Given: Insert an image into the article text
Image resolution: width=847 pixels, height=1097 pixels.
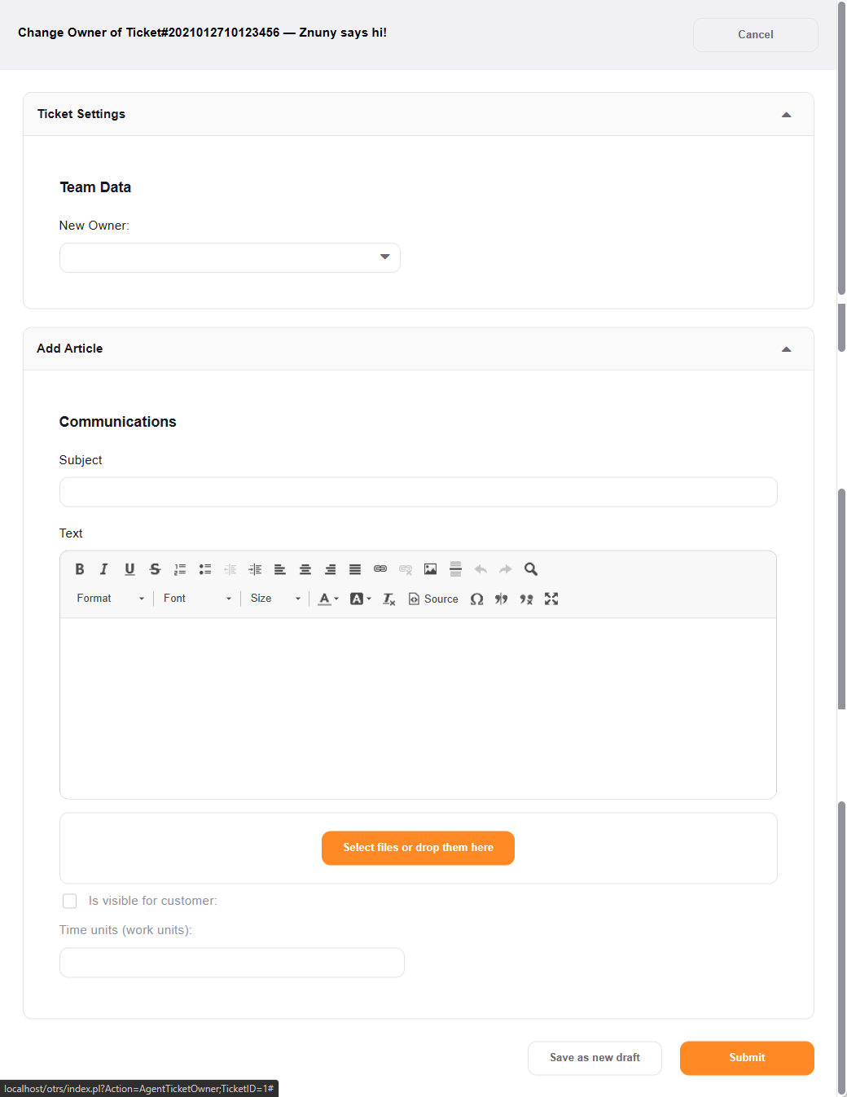Looking at the screenshot, I should point(430,568).
